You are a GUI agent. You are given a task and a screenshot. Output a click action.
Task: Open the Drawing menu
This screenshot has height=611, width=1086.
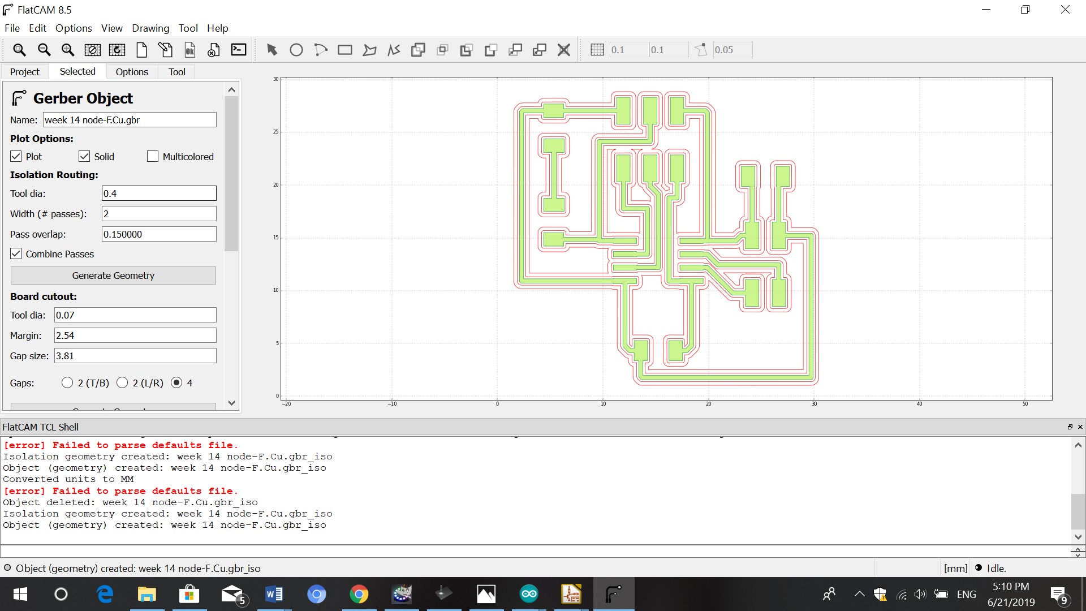(x=150, y=28)
